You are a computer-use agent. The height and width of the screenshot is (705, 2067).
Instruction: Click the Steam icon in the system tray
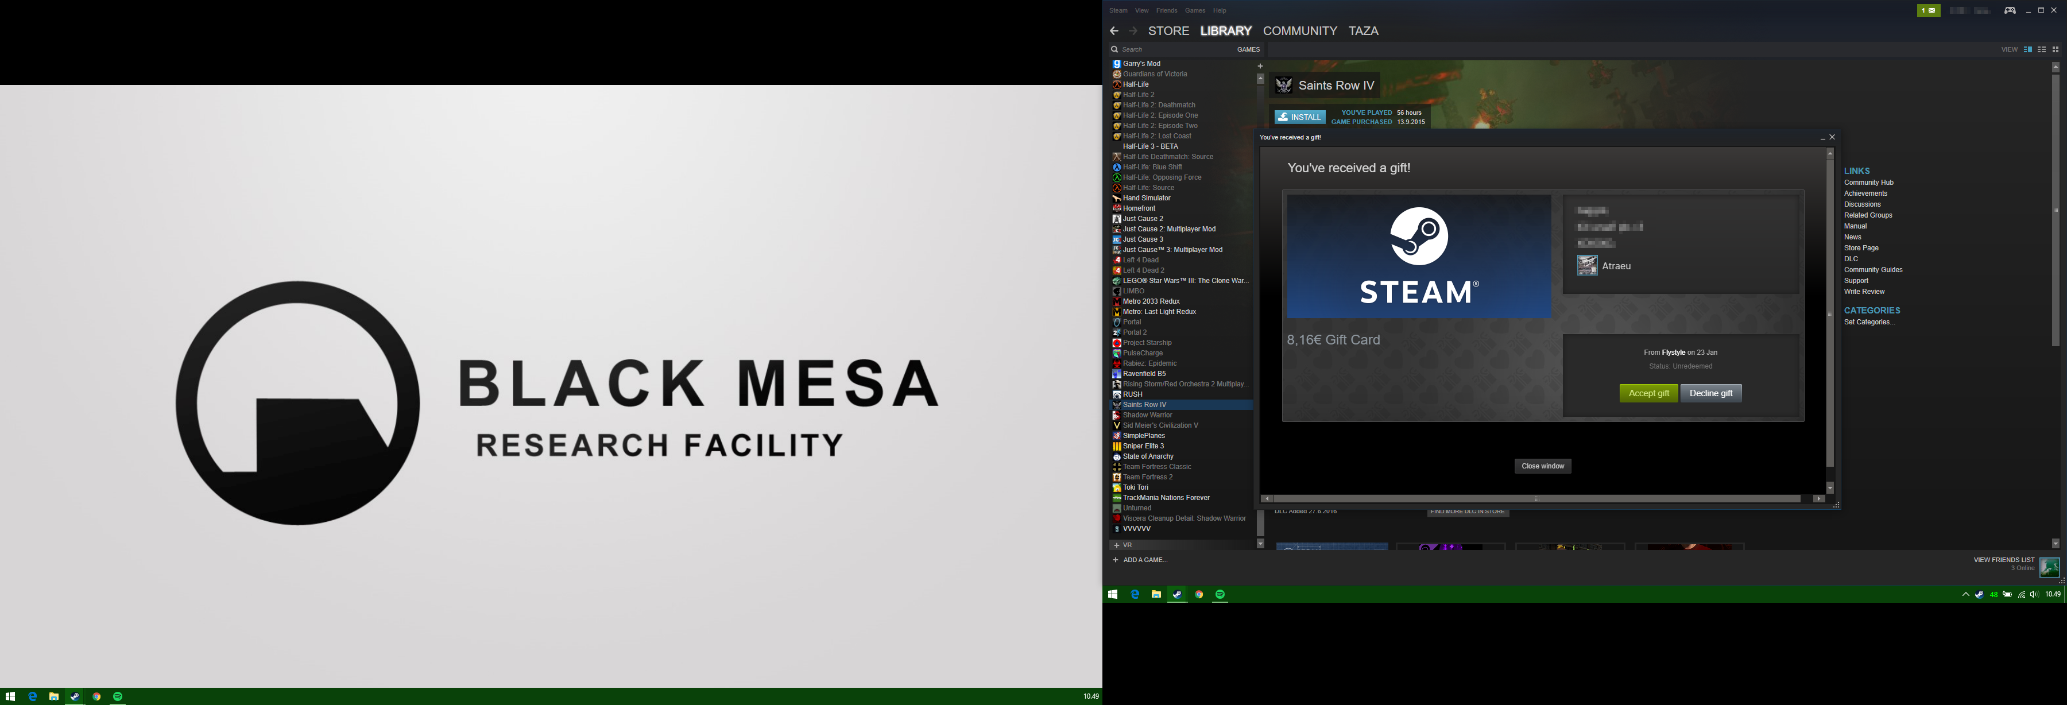pyautogui.click(x=1979, y=594)
